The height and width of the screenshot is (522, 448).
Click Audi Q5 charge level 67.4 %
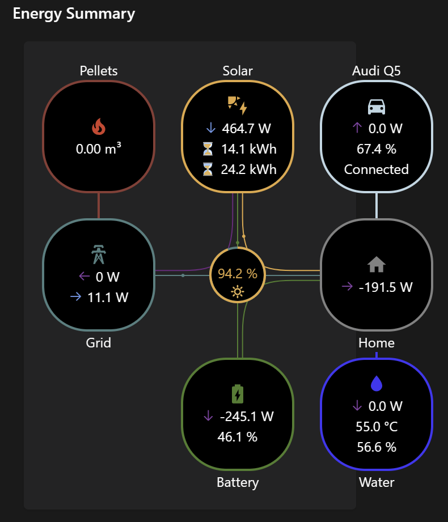tap(377, 149)
